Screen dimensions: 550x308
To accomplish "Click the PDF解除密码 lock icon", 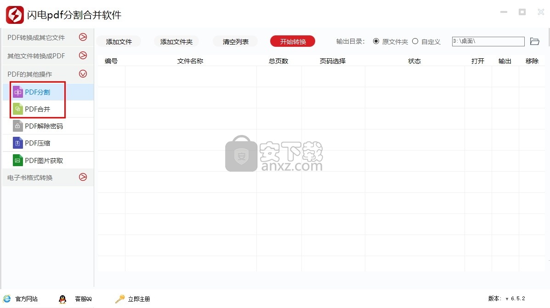I will click(x=17, y=126).
